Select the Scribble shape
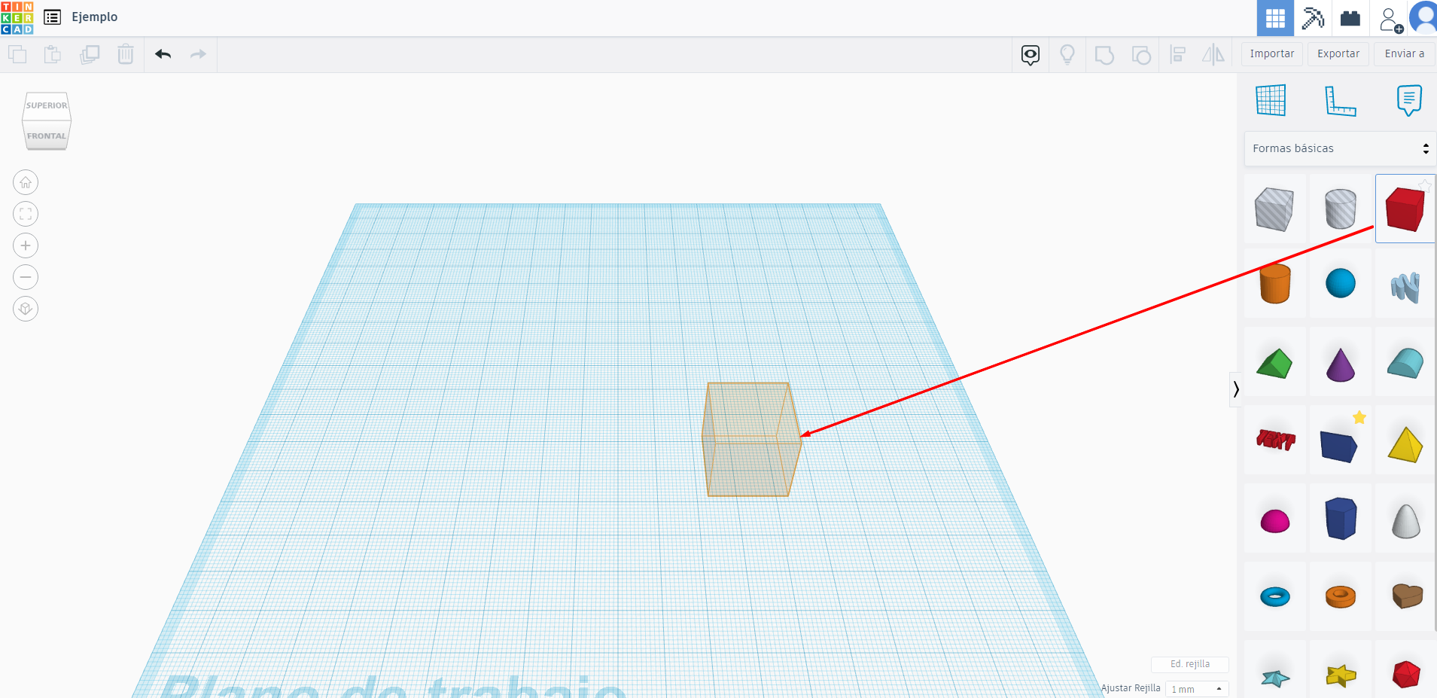The width and height of the screenshot is (1437, 698). coord(1405,286)
